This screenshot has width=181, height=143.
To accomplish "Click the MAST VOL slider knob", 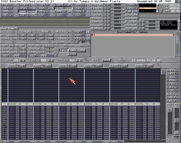I will [170, 110].
